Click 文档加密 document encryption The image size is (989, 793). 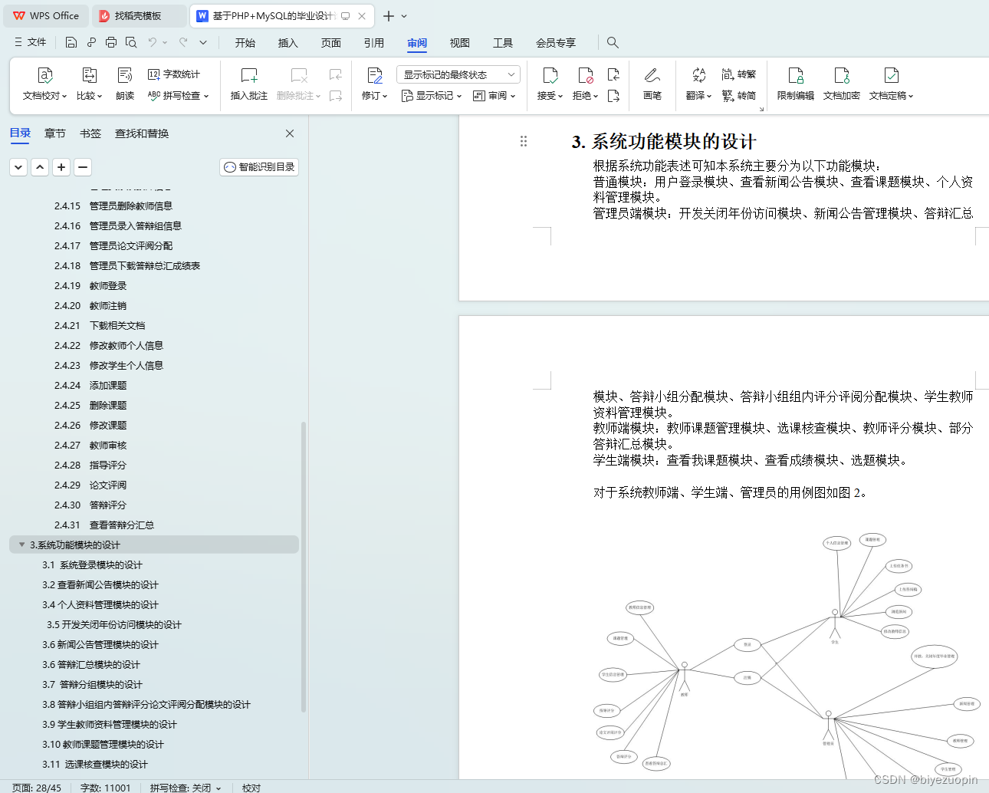(x=842, y=84)
